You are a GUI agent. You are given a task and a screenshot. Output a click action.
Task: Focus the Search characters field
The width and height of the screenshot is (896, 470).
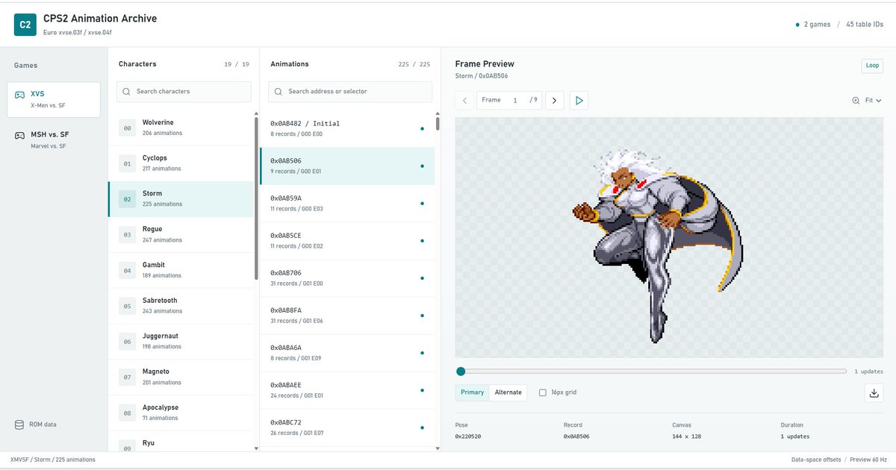coord(184,92)
